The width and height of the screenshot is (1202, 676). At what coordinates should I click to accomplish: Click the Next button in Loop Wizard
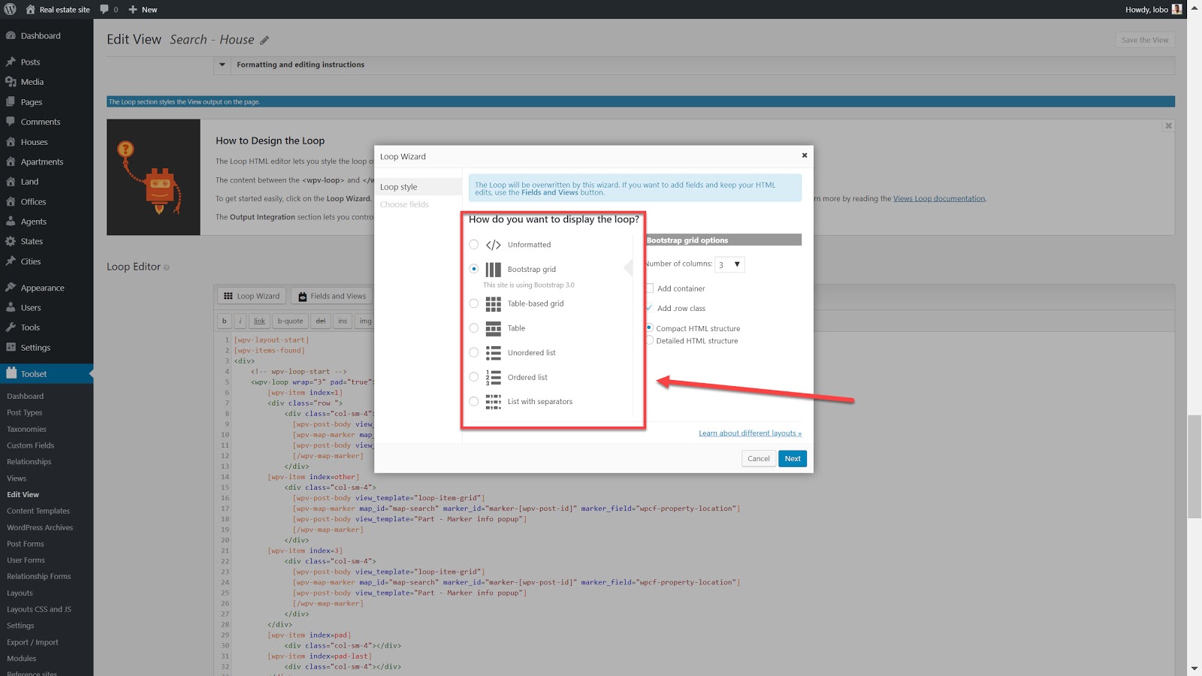click(x=792, y=459)
